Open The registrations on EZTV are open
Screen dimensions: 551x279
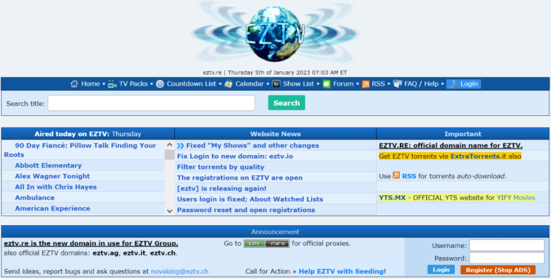(239, 178)
